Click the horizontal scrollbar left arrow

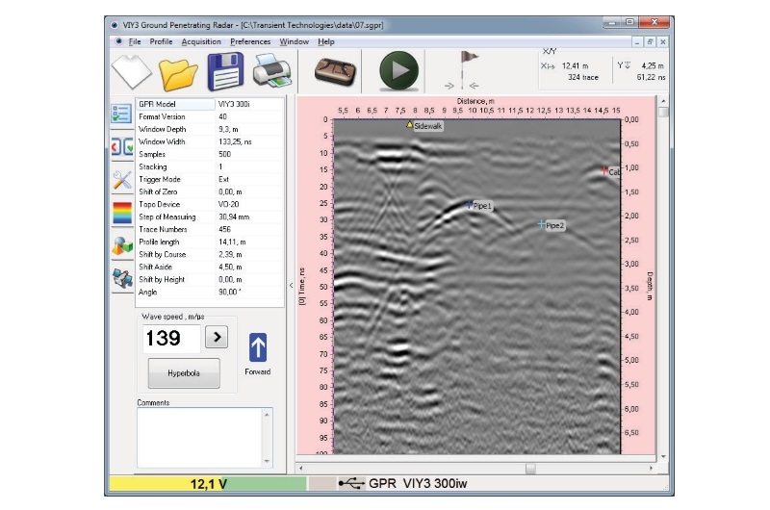click(x=301, y=469)
